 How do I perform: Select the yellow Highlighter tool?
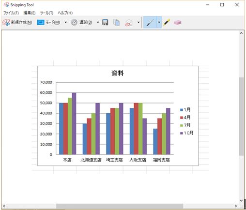click(167, 22)
